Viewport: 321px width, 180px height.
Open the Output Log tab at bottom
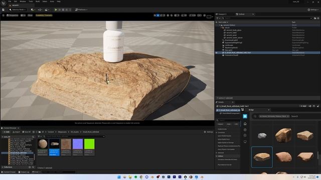pos(24,172)
